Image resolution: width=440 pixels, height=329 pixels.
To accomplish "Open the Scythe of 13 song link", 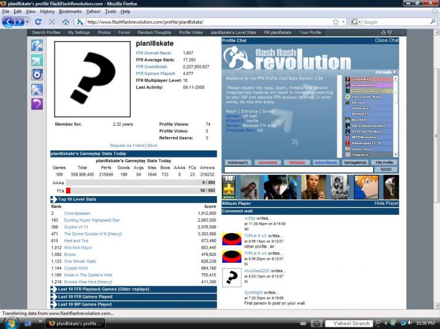I will point(76,227).
